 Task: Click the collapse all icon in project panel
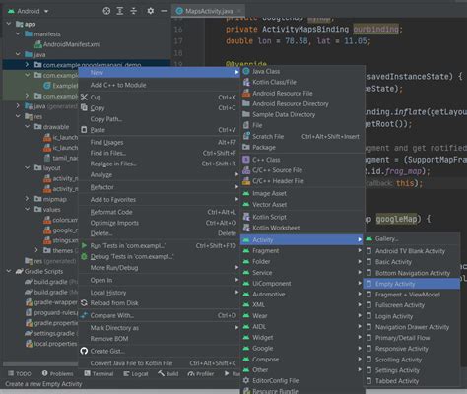click(x=134, y=11)
